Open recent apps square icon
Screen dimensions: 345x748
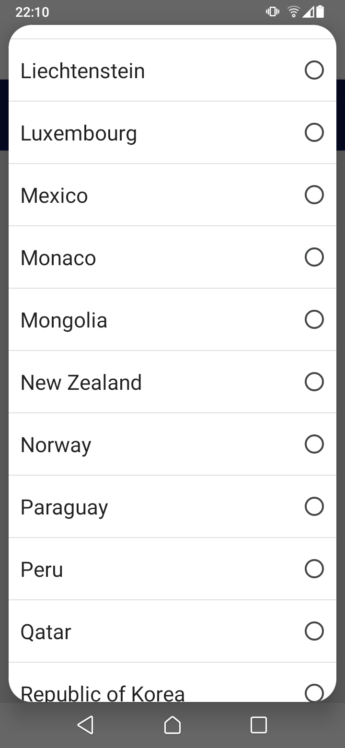click(259, 725)
